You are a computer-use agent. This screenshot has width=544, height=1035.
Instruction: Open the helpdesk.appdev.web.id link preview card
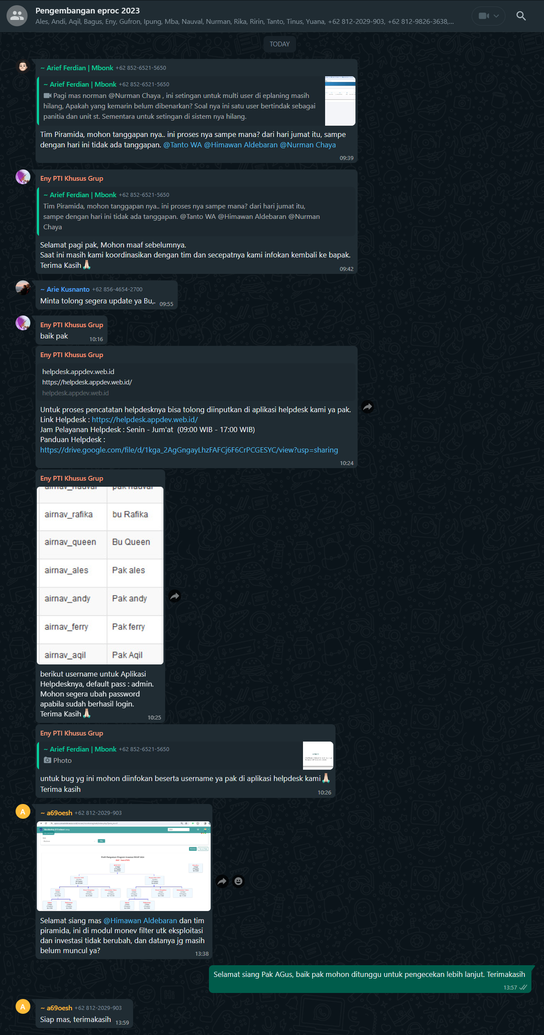click(x=197, y=382)
